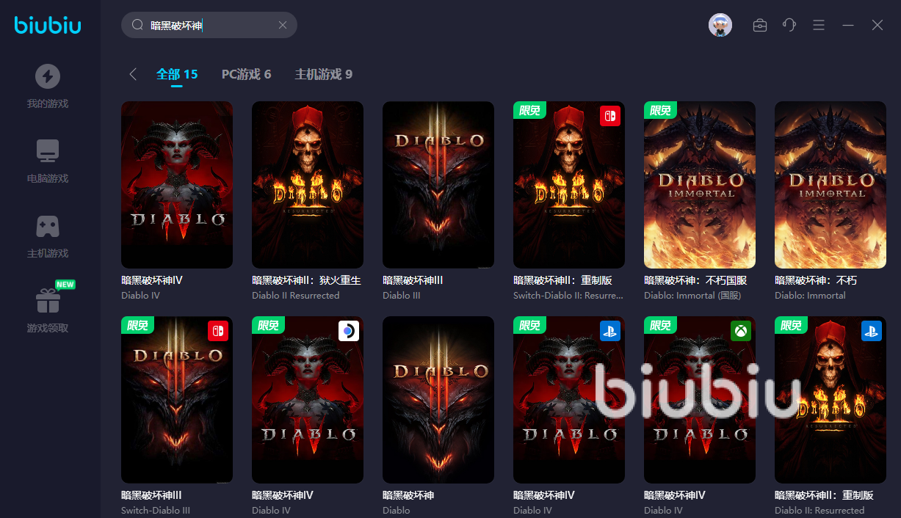Switch to the 主机游戏 9 tab
This screenshot has width=901, height=518.
tap(323, 74)
